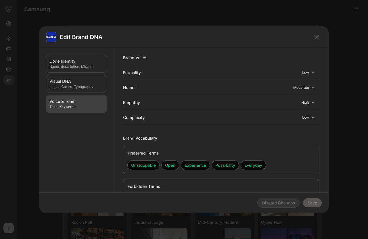The image size is (368, 239).
Task: Open the planet icon in the sidebar
Action: [x=9, y=38]
